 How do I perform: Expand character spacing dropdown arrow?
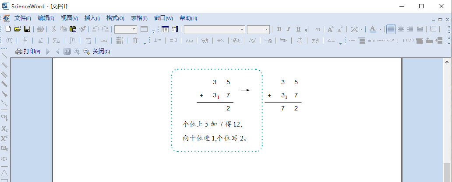tap(361, 29)
